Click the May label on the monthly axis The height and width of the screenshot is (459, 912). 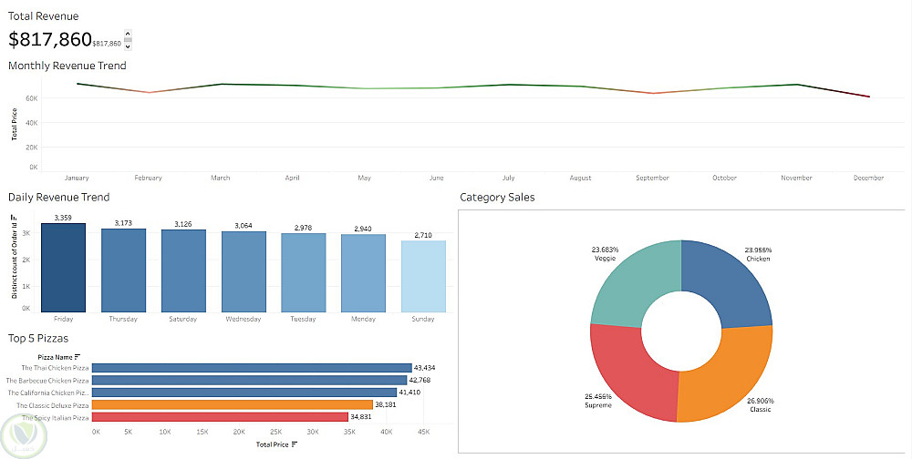(x=365, y=178)
